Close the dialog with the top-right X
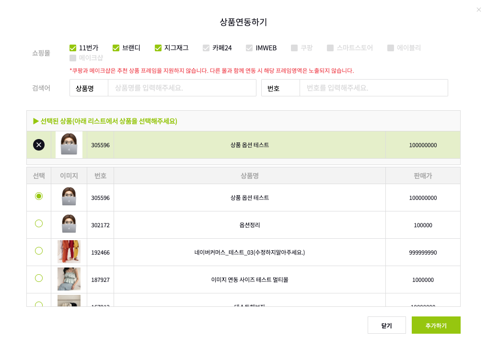 tap(478, 10)
